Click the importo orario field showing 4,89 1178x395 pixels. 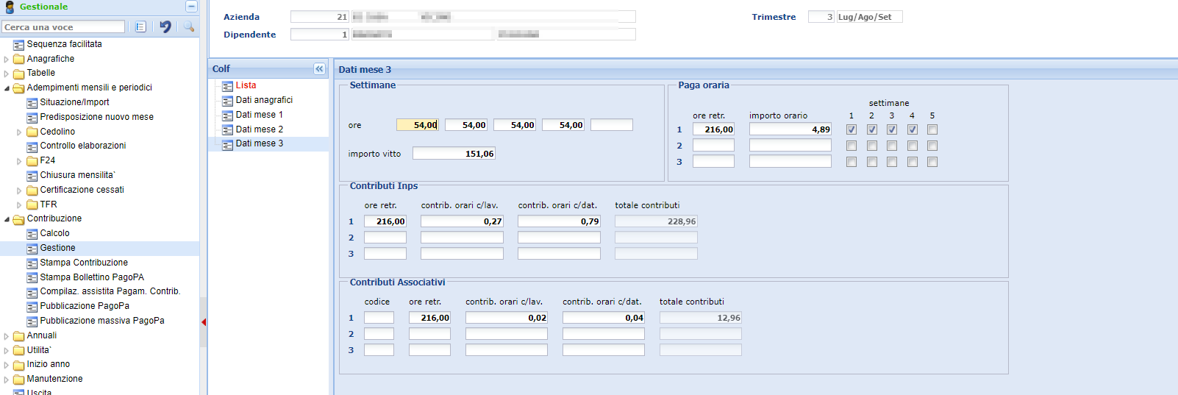790,129
